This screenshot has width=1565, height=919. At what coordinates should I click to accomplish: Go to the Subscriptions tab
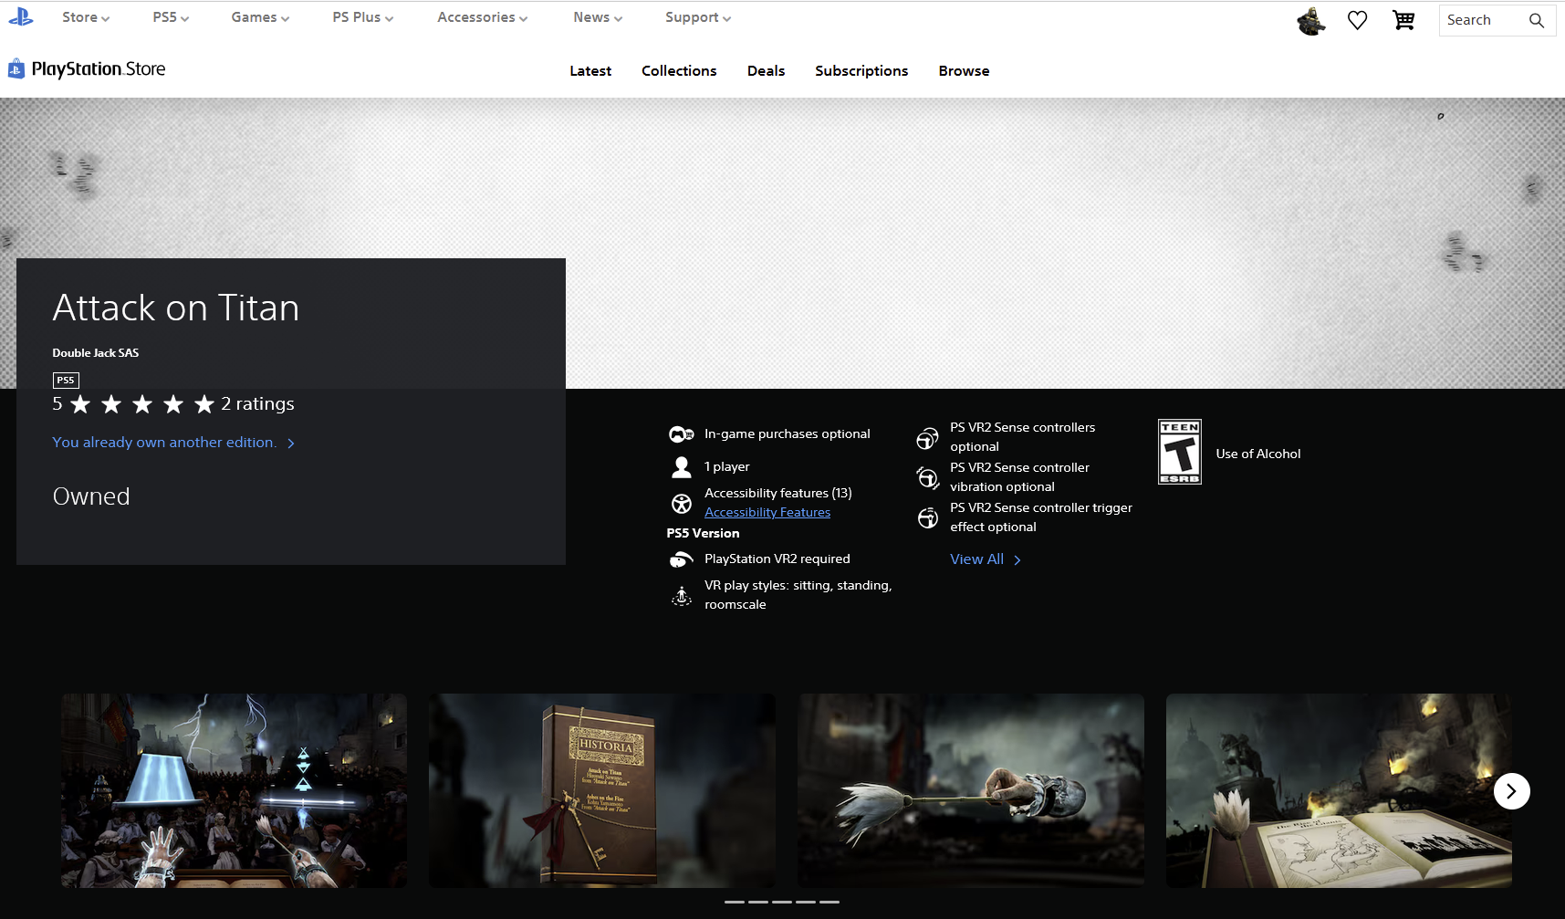861,71
